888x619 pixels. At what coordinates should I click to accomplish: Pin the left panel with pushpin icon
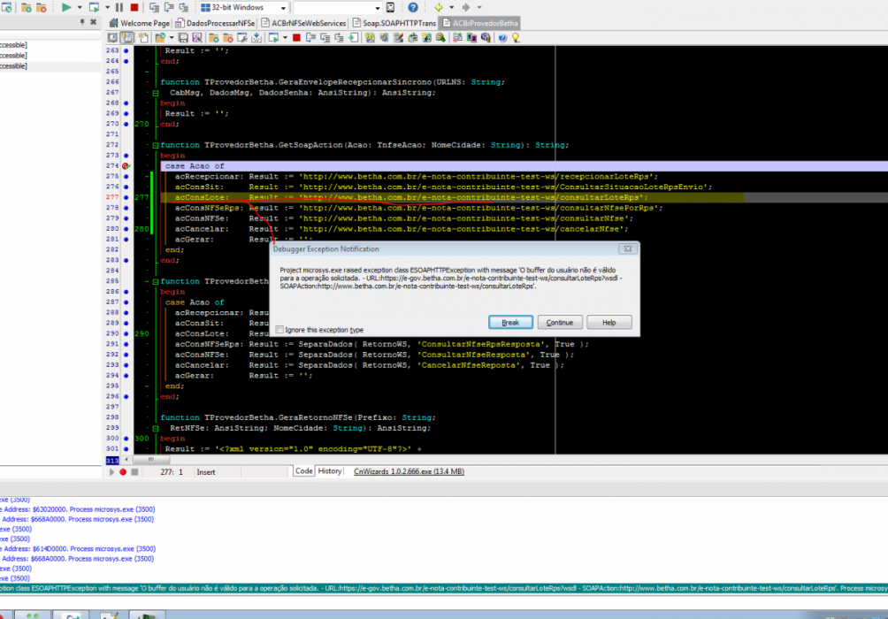pos(82,22)
